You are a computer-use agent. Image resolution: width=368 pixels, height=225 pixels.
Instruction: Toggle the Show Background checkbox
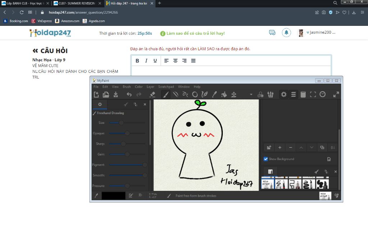(x=266, y=159)
